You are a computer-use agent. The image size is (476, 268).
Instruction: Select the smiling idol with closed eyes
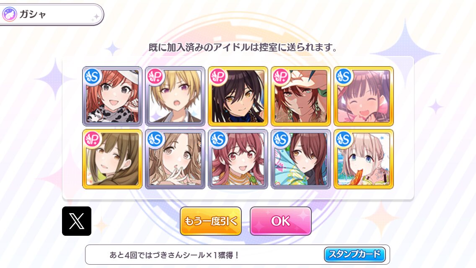pos(364,96)
